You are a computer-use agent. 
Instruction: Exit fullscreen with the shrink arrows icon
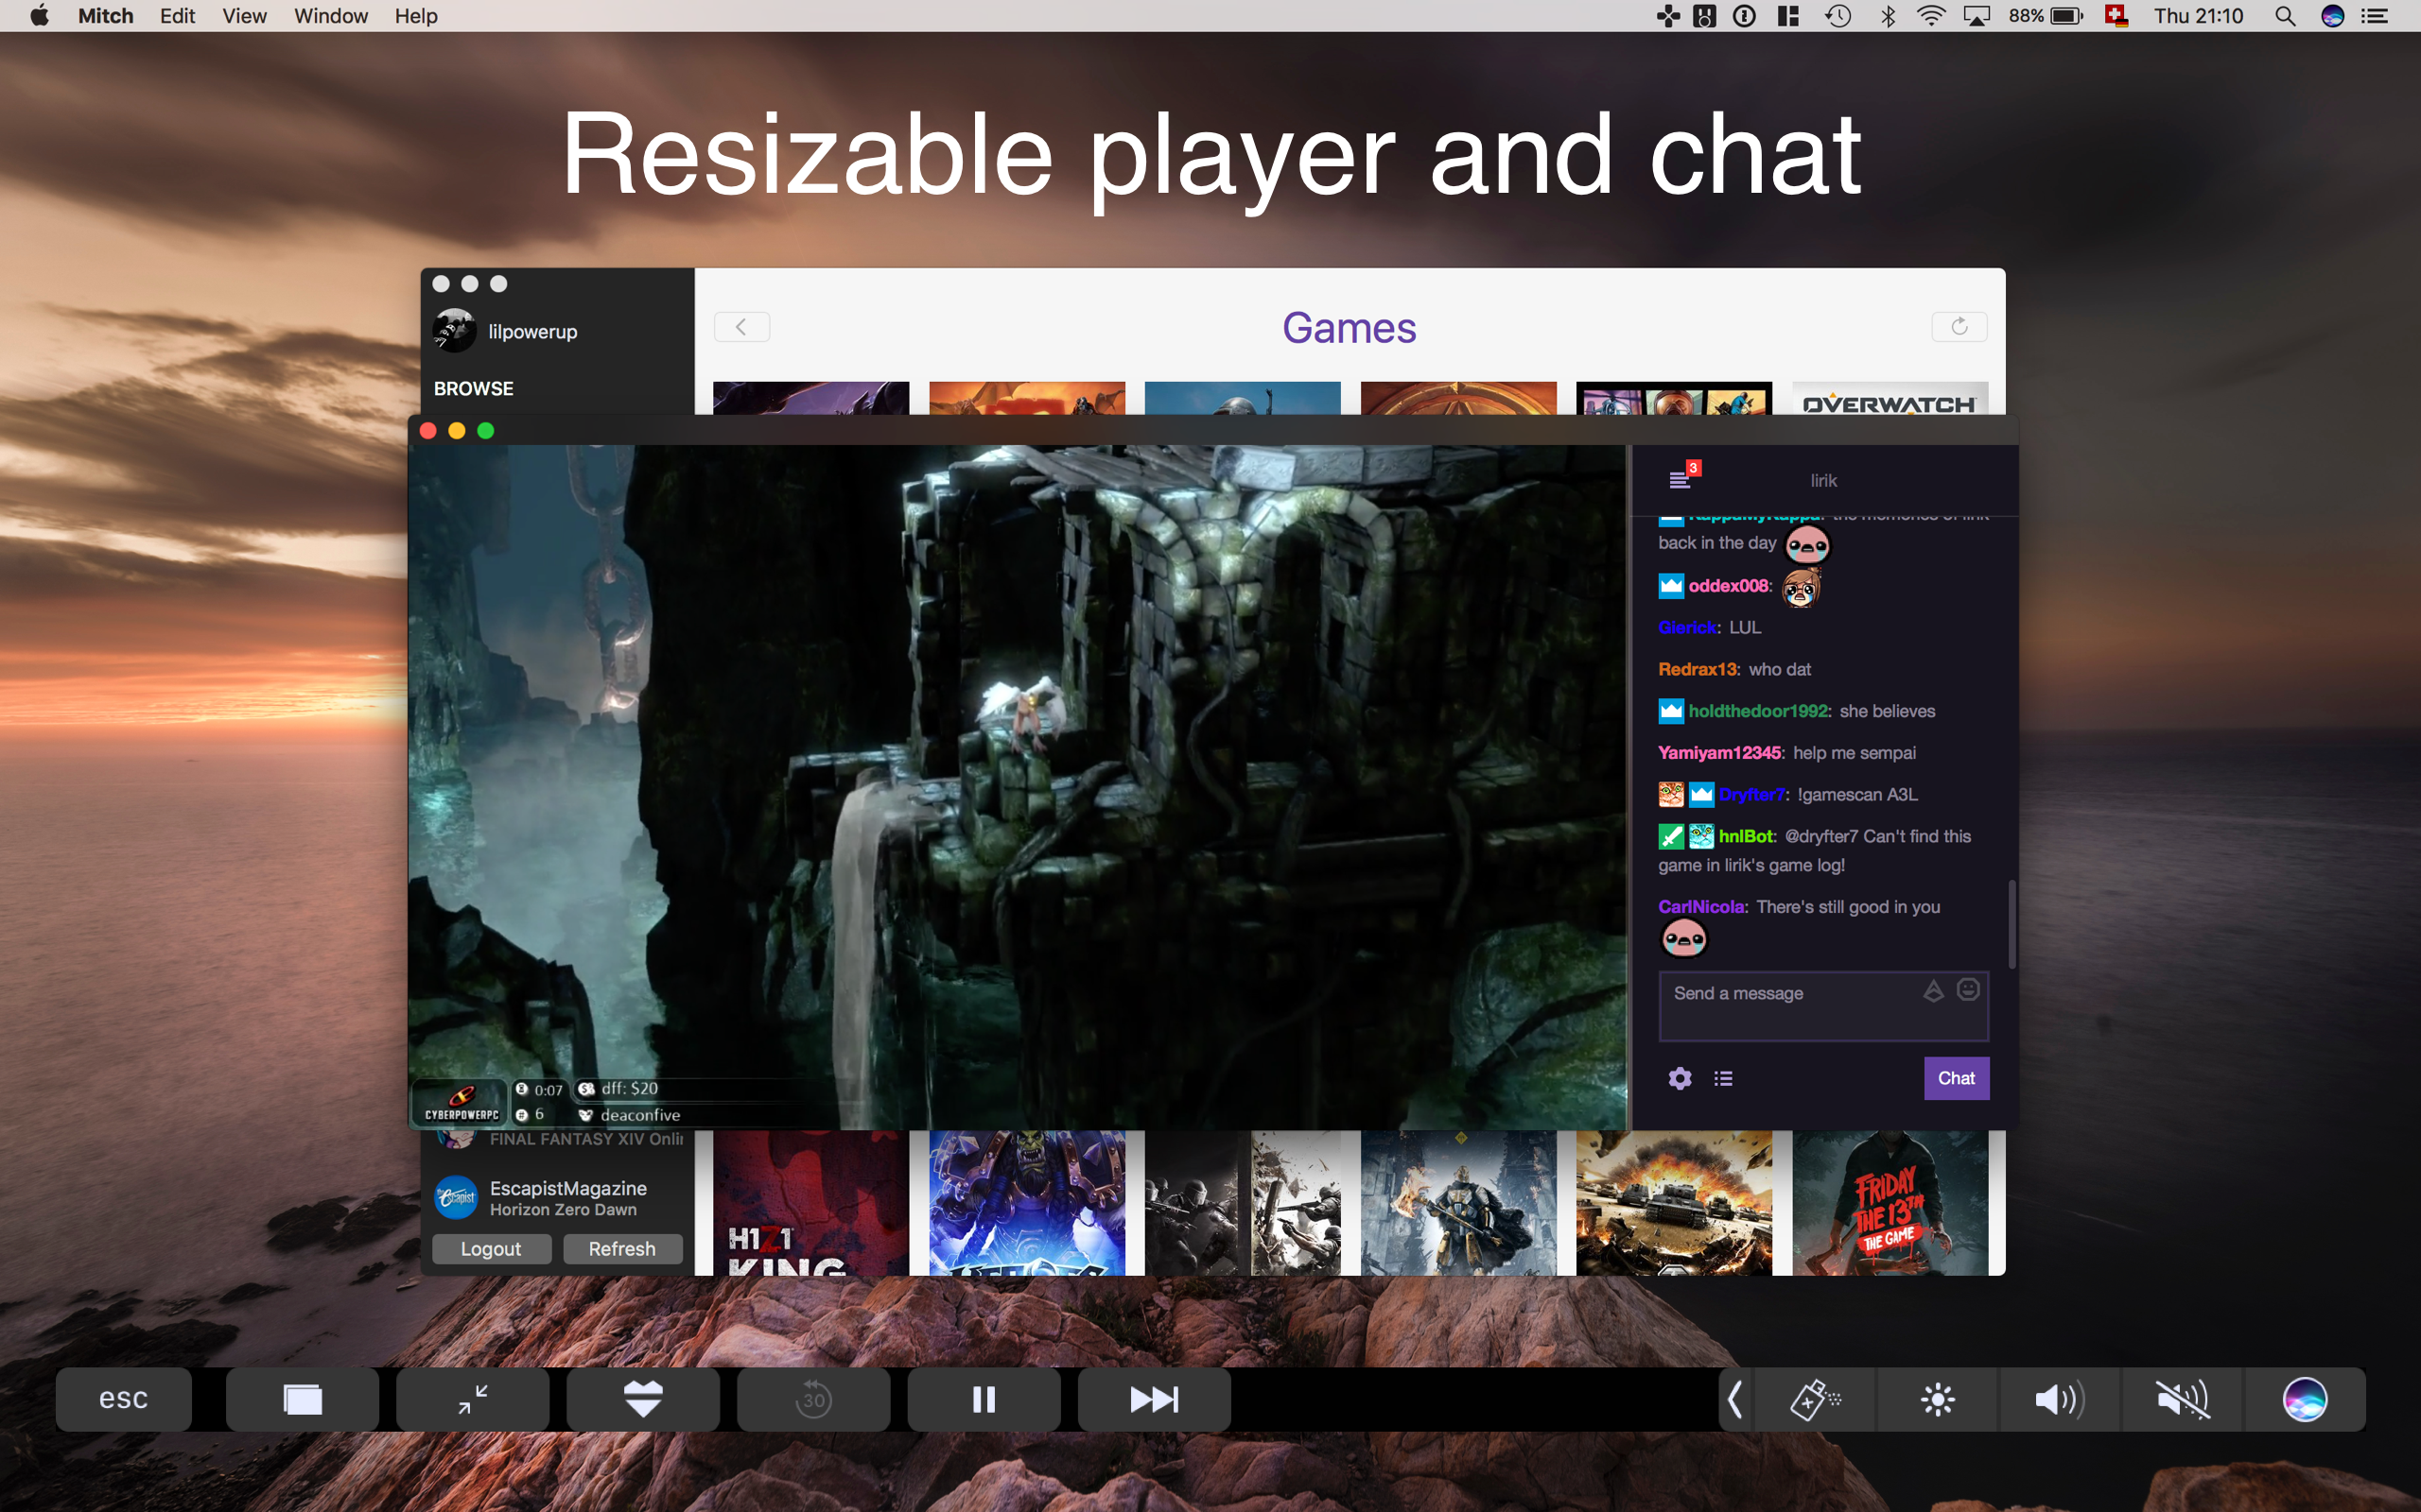(472, 1399)
